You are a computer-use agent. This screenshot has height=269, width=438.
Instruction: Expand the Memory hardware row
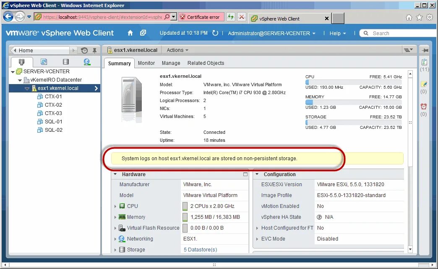click(x=115, y=217)
